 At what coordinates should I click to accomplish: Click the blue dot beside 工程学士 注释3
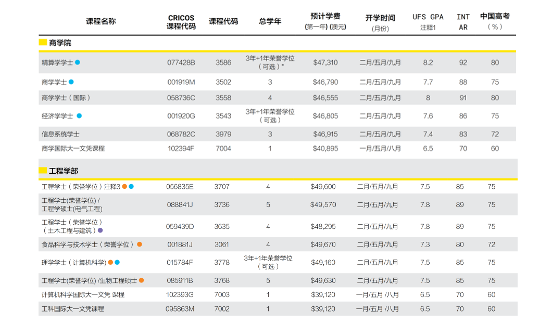pyautogui.click(x=131, y=187)
